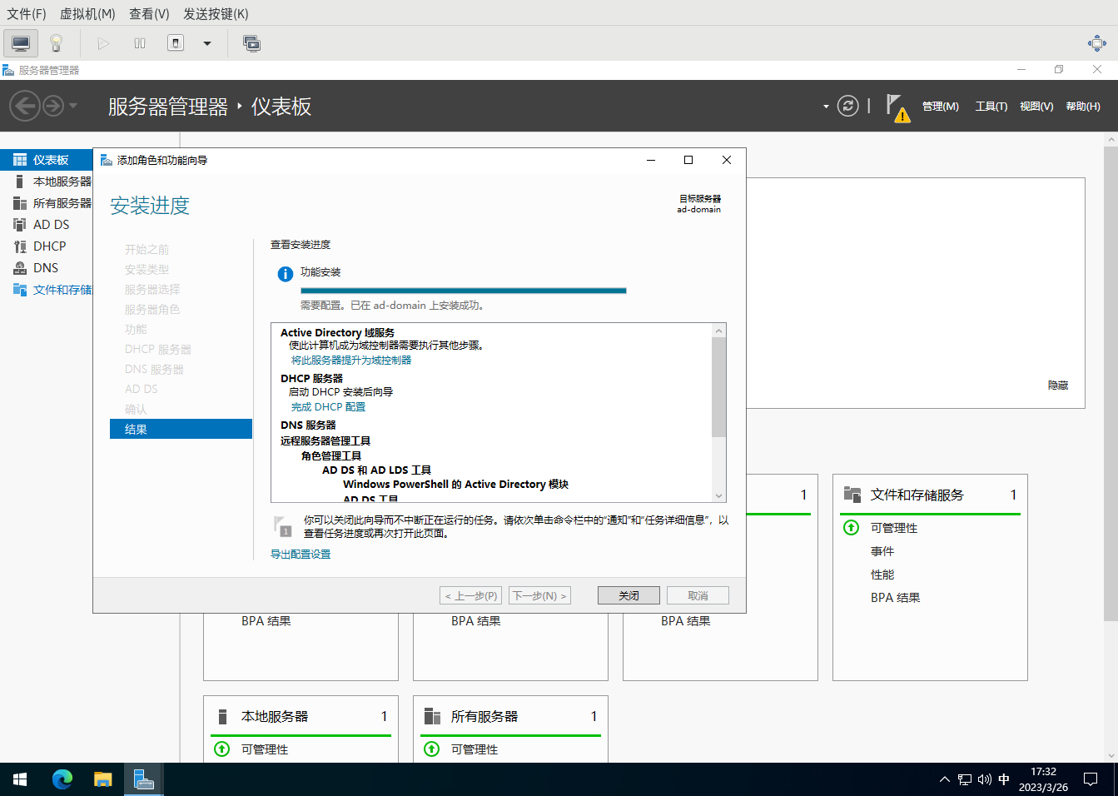
Task: Click the 关闭 button in wizard
Action: 629,595
